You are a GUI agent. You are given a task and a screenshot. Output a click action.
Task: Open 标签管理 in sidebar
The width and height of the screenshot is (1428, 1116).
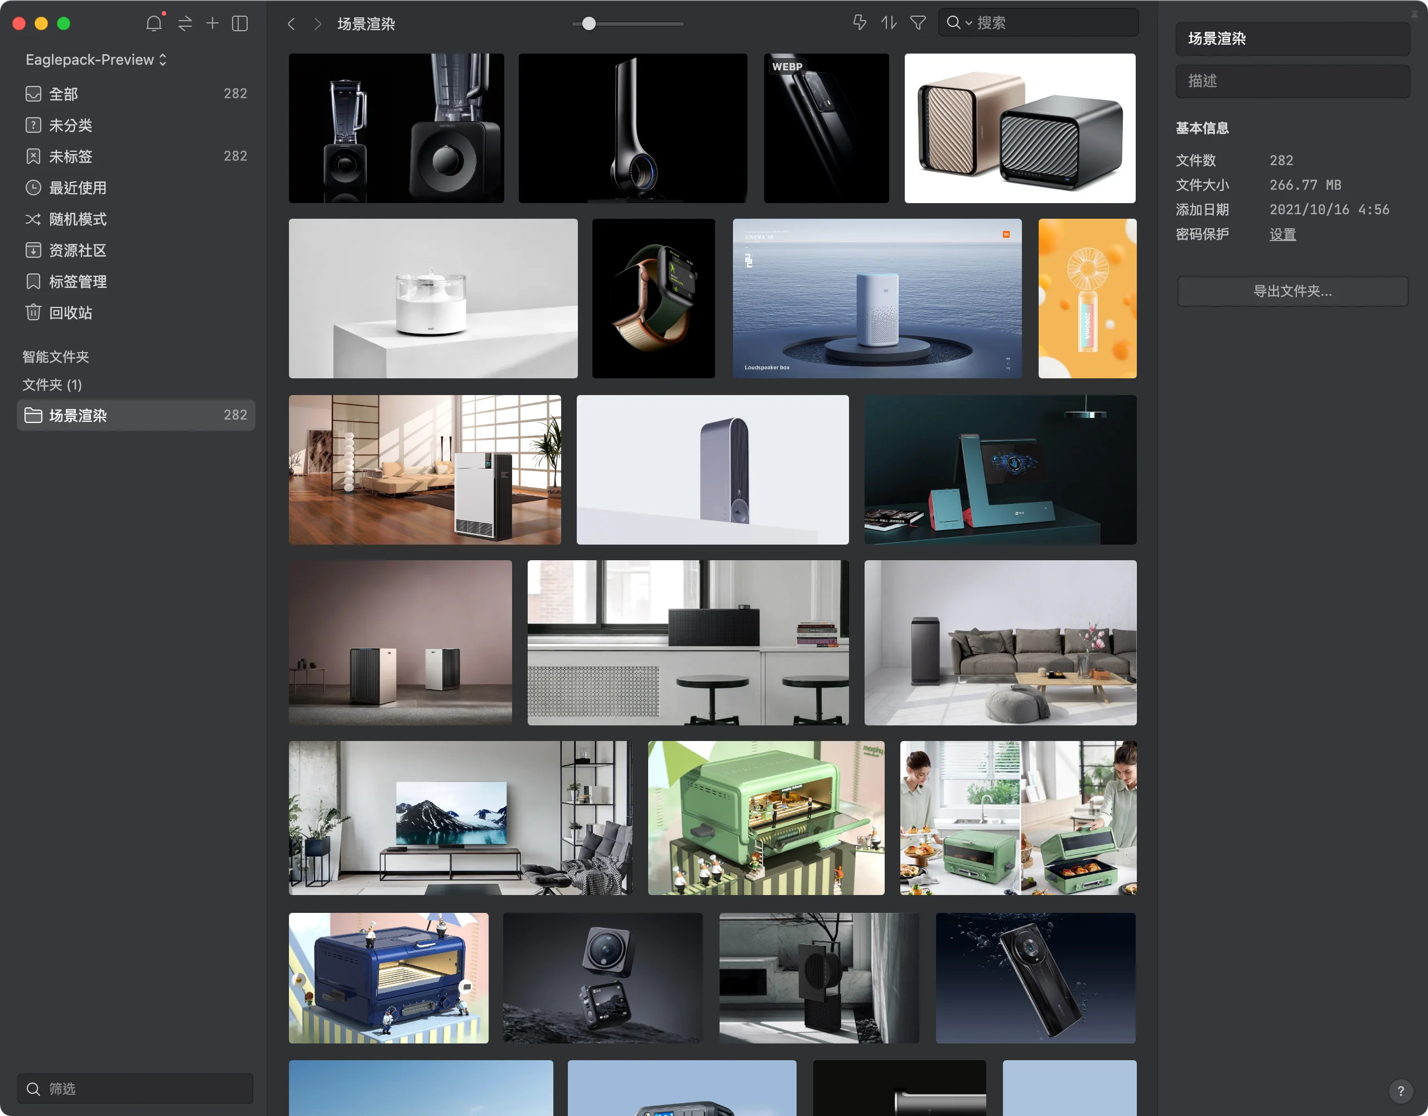pos(77,282)
